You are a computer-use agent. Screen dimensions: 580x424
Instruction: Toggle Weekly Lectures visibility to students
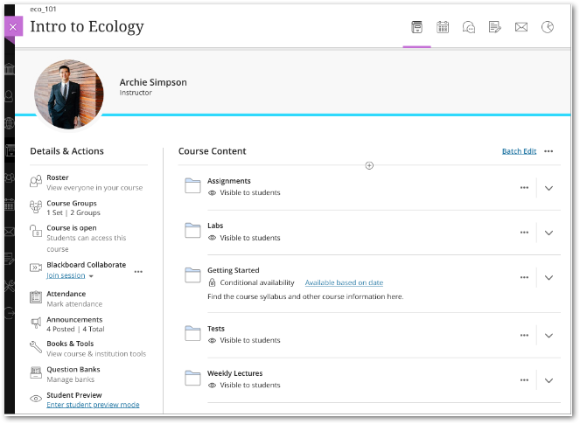[x=244, y=386]
